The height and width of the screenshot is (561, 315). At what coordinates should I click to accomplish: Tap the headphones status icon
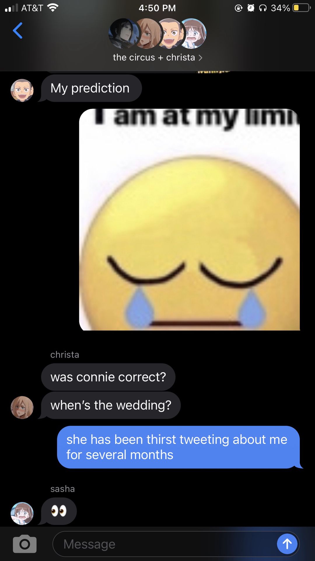(x=263, y=8)
